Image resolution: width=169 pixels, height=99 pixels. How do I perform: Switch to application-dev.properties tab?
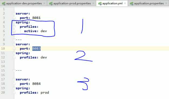(x=24, y=4)
